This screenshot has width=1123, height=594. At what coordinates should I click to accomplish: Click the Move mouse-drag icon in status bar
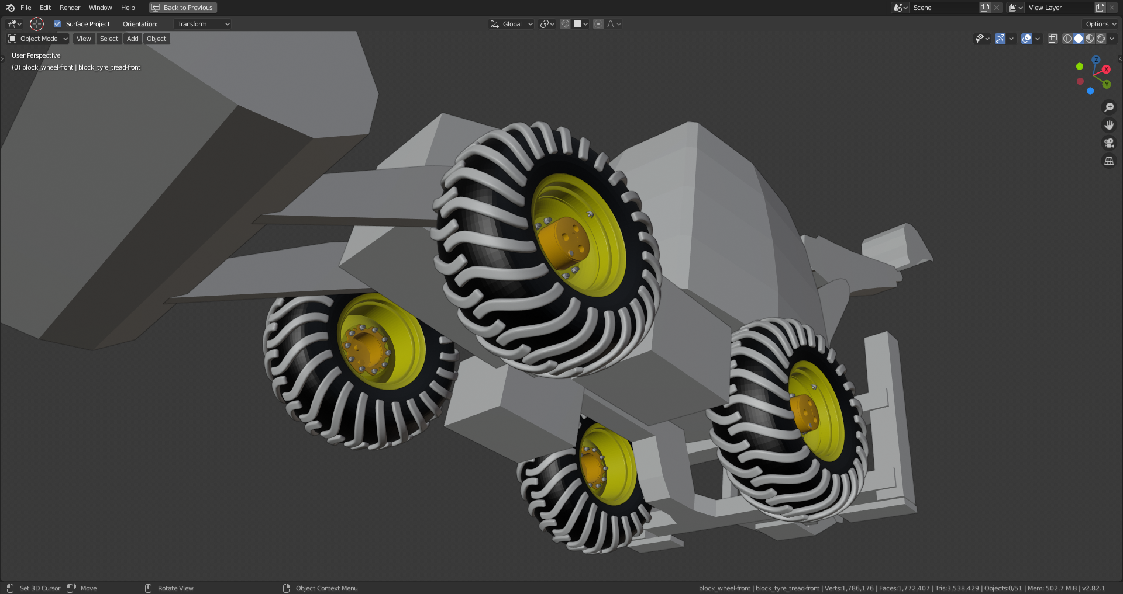[x=71, y=588]
